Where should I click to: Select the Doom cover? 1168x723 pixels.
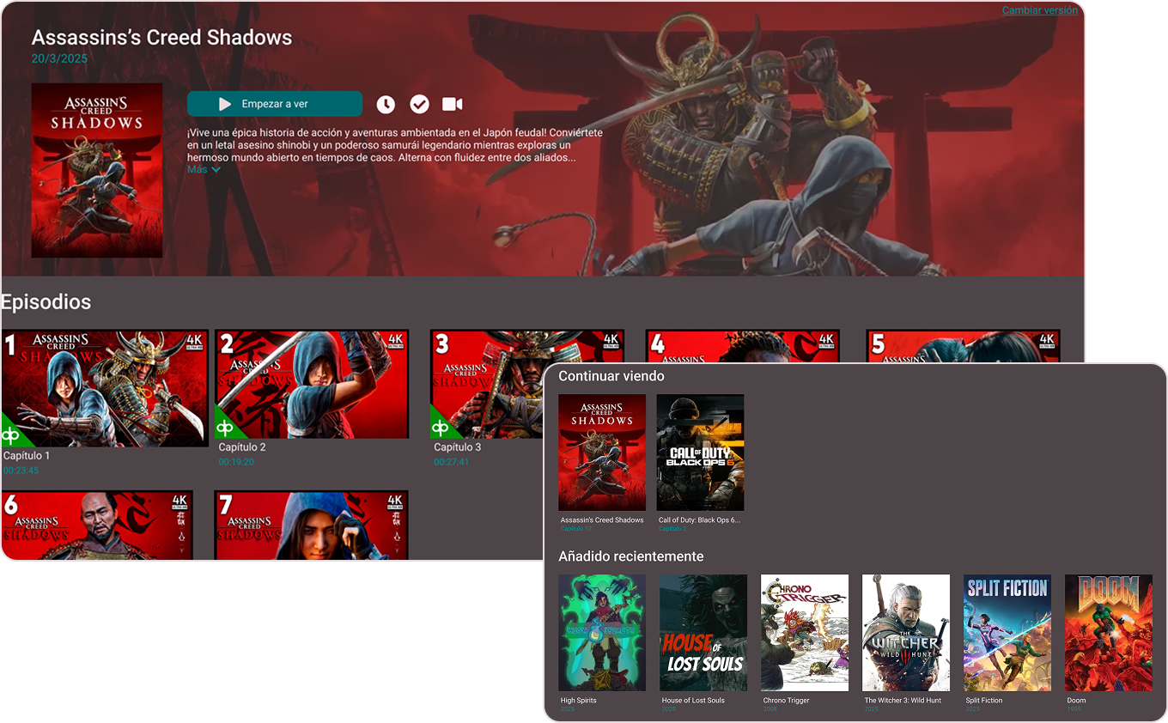click(x=1108, y=633)
